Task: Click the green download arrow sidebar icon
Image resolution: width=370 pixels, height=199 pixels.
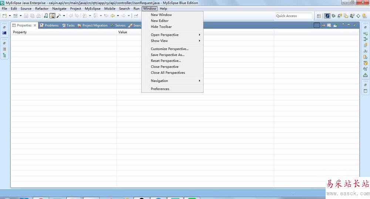Action: [366, 75]
